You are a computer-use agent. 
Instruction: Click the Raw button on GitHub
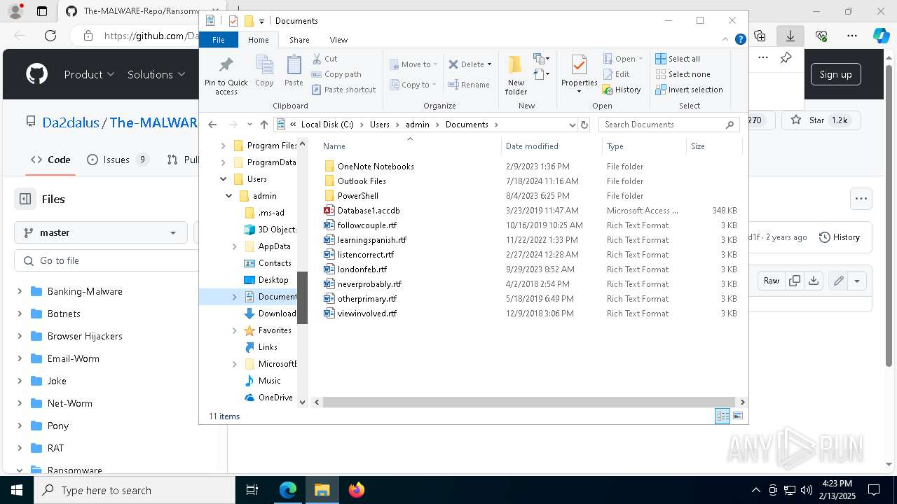[772, 281]
